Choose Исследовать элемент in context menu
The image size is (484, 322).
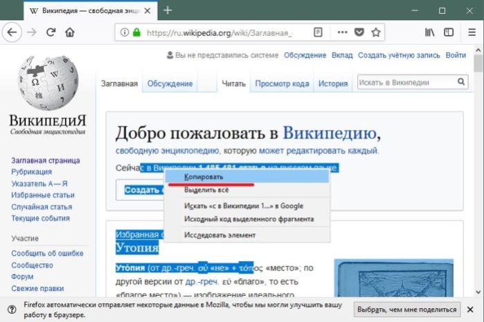click(x=247, y=235)
